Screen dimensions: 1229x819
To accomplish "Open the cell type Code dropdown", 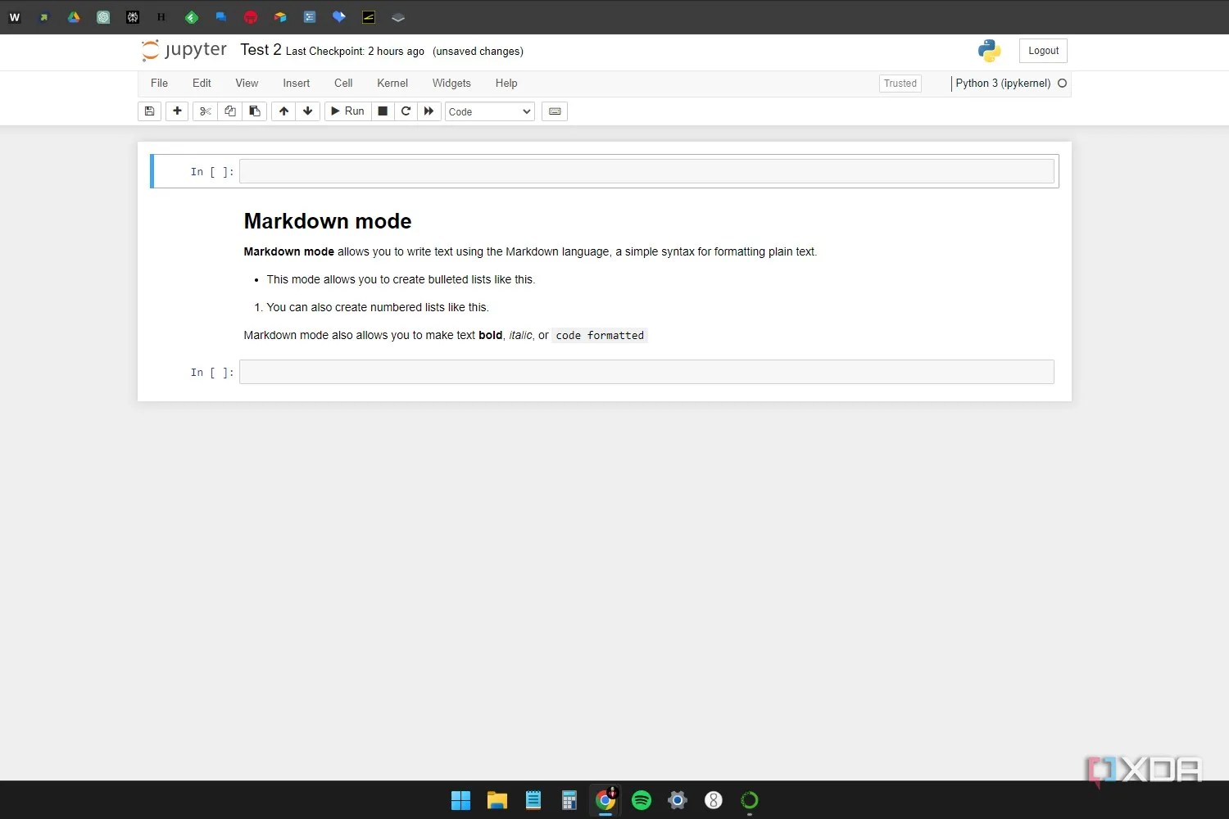I will (x=489, y=111).
